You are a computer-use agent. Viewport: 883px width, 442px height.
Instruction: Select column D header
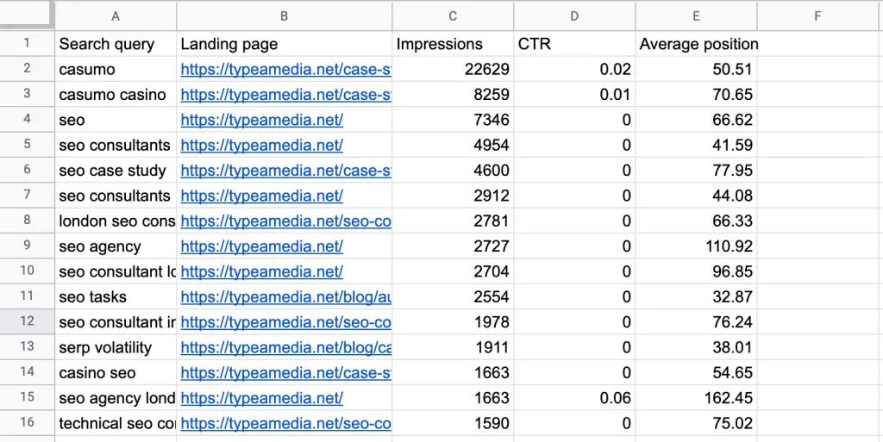(x=574, y=15)
